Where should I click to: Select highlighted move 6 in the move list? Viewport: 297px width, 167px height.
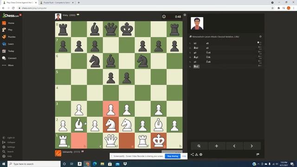pos(196,66)
